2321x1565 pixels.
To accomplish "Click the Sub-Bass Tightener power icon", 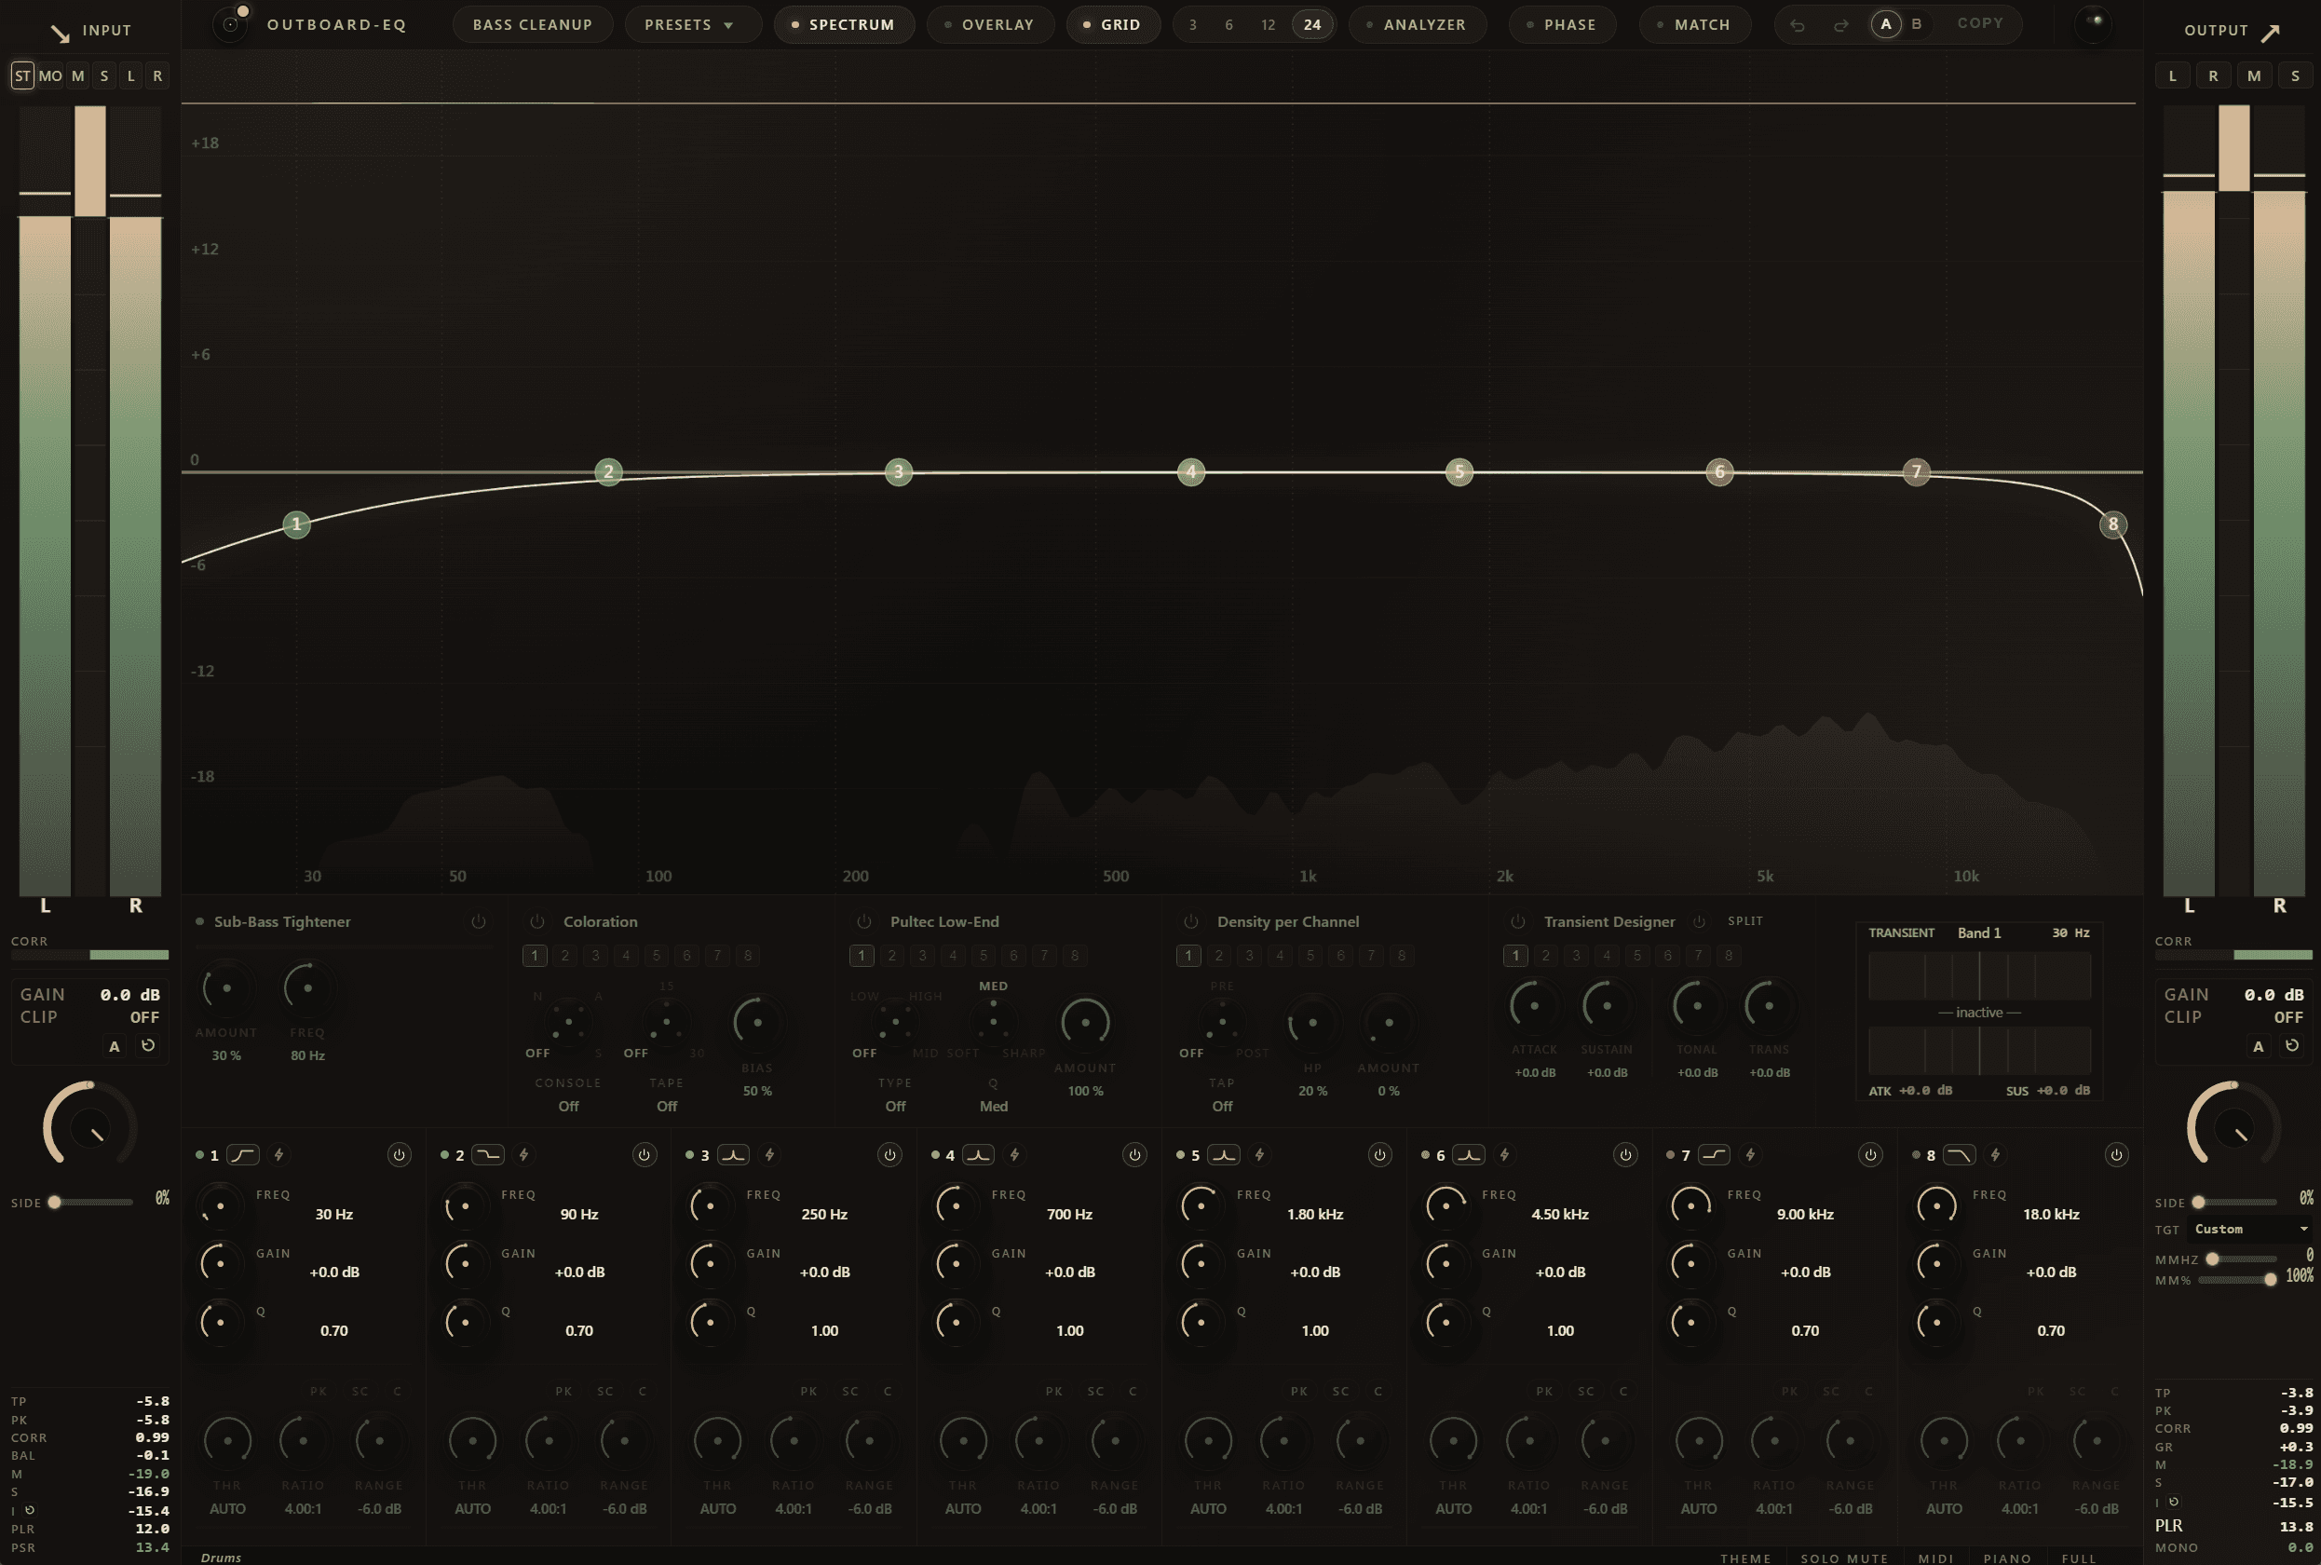I will [x=478, y=921].
